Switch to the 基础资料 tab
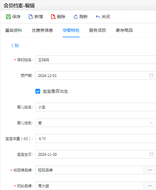The width and height of the screenshot is (156, 190). point(14,30)
